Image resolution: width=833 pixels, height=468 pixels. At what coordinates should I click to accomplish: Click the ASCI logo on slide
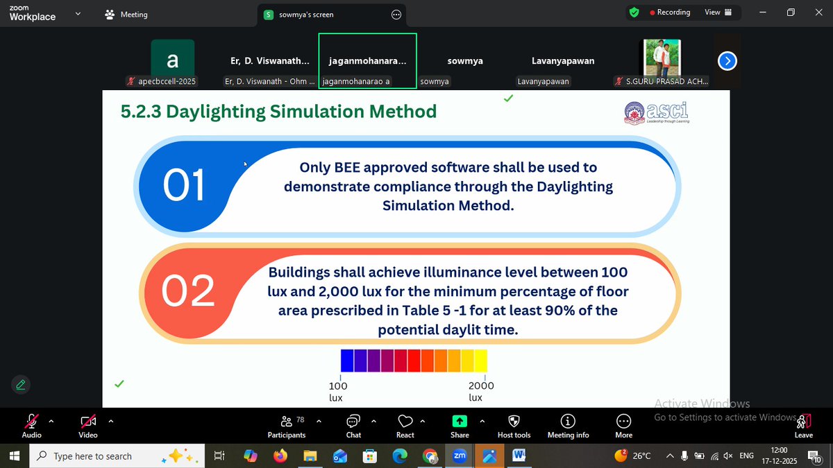point(657,112)
